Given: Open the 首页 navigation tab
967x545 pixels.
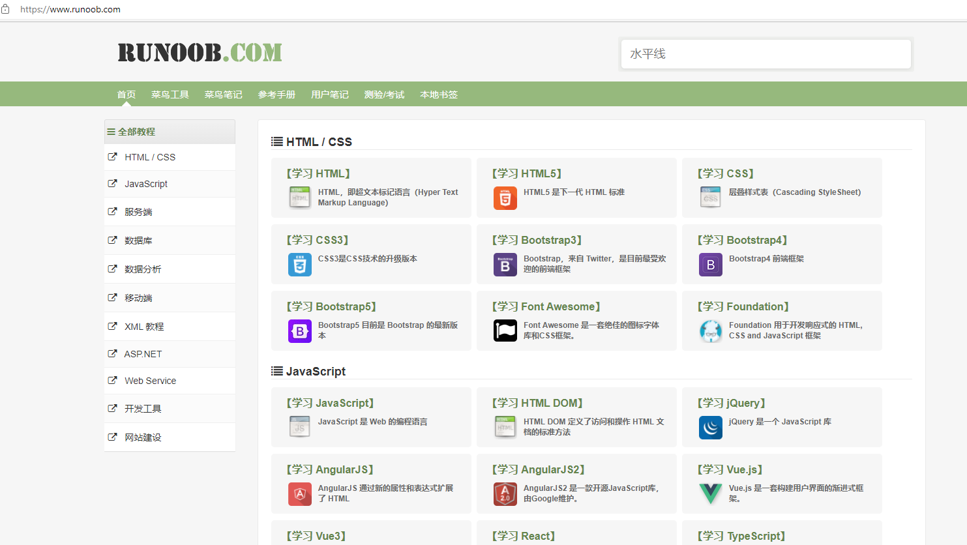Looking at the screenshot, I should click(126, 95).
